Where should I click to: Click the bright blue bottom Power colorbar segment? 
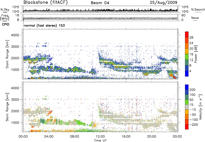click(187, 74)
